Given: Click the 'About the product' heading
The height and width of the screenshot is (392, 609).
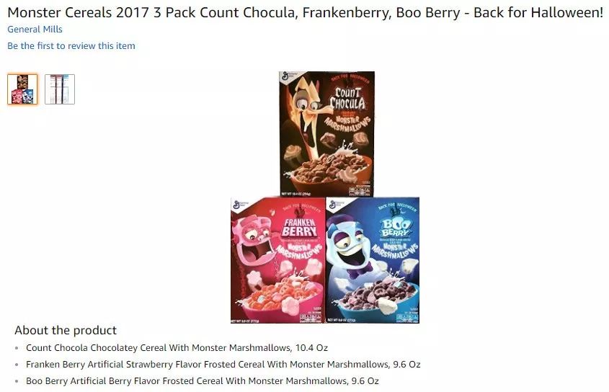Looking at the screenshot, I should 66,330.
